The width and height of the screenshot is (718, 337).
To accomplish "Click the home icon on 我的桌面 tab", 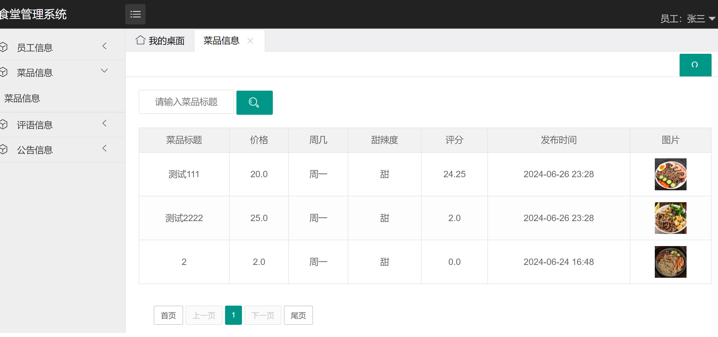I will click(x=141, y=40).
